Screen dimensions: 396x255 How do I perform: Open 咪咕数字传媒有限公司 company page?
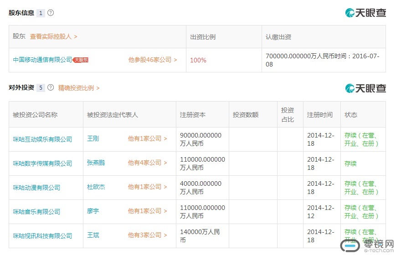pyautogui.click(x=42, y=163)
